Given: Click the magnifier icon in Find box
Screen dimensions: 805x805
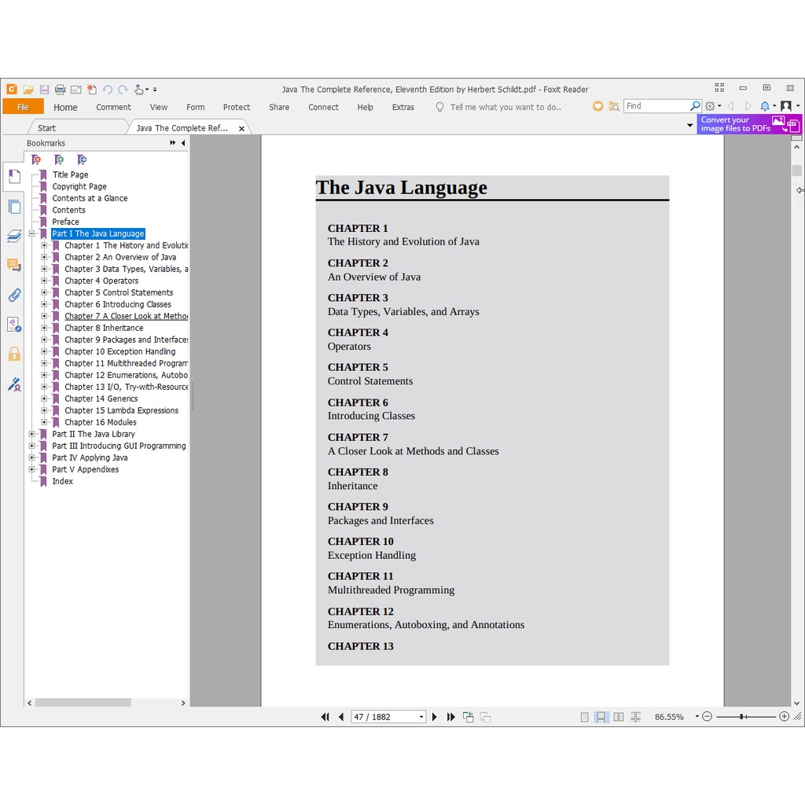Looking at the screenshot, I should tap(695, 106).
